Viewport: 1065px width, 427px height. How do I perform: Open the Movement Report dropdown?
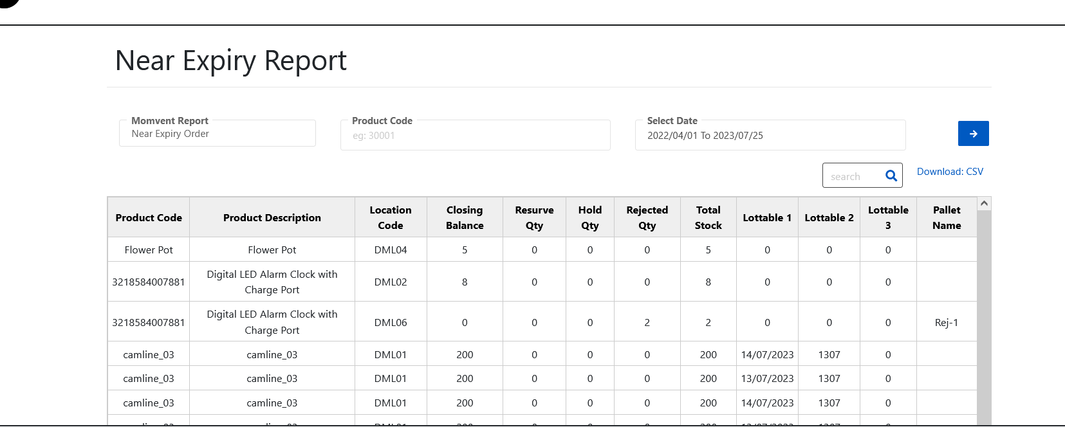217,134
